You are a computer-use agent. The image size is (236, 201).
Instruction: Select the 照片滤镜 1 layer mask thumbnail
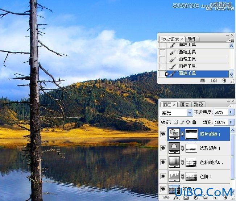tap(191, 134)
